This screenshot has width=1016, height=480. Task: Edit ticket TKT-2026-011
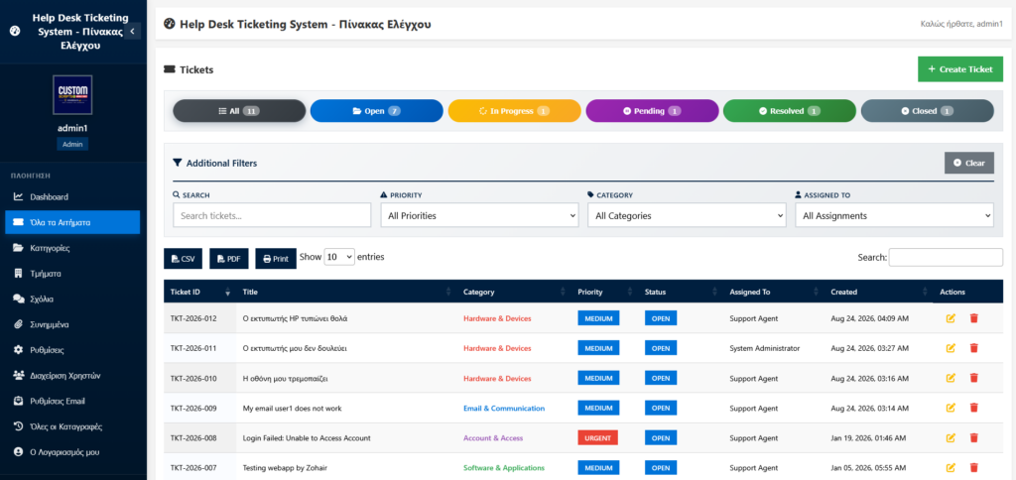coord(951,348)
